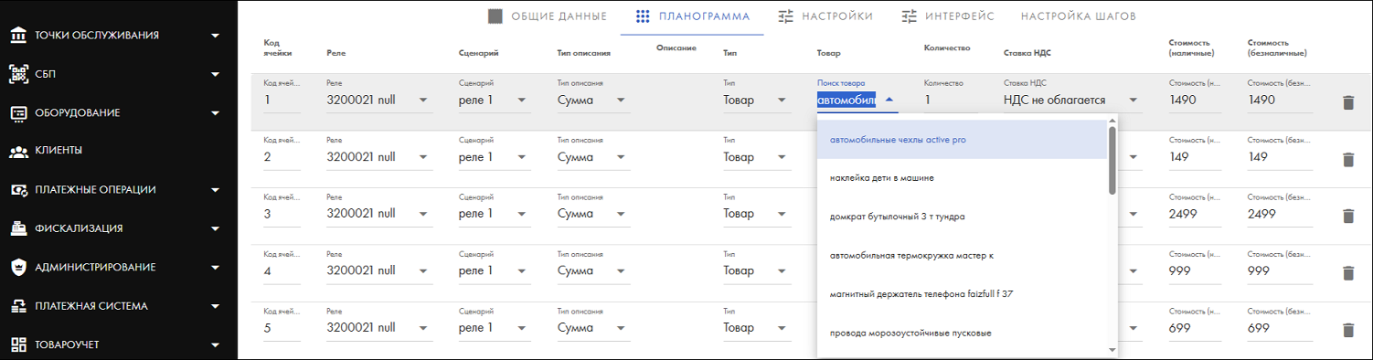
Task: Open the Сценарий dropdown in row 2
Action: tap(522, 157)
